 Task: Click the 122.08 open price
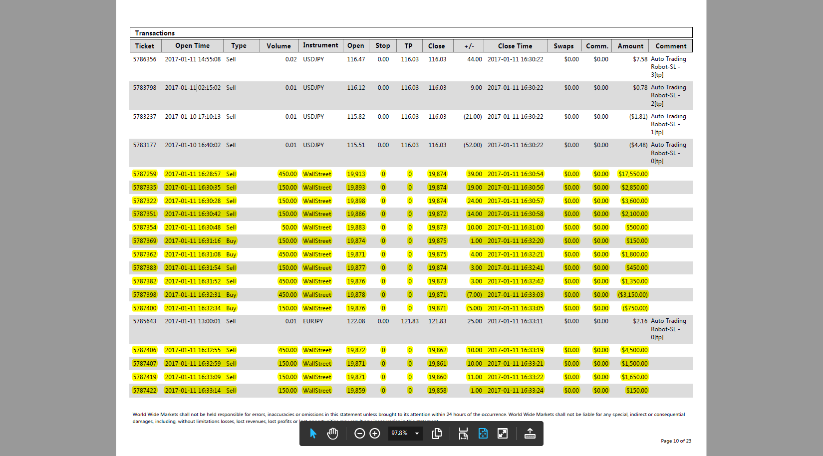point(356,321)
